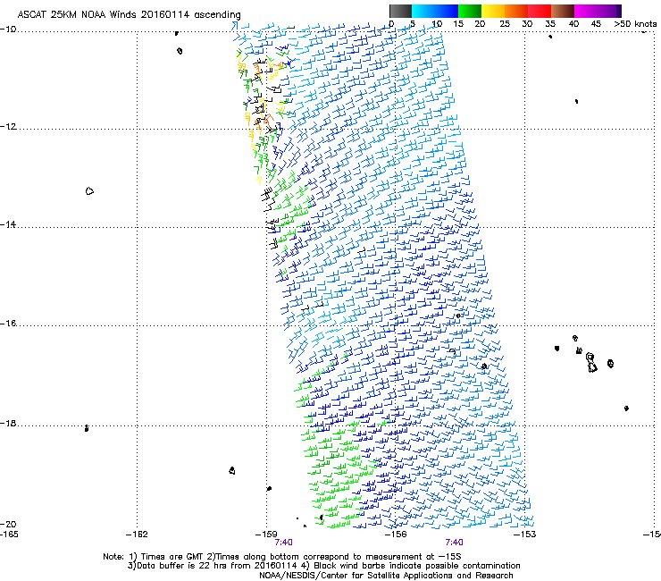This screenshot has height=581, width=661.
Task: Click the cyan-blue 5-15 knots legend color
Action: (x=435, y=11)
